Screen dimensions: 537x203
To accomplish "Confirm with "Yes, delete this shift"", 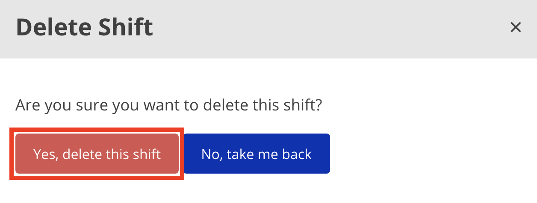I will tap(97, 154).
